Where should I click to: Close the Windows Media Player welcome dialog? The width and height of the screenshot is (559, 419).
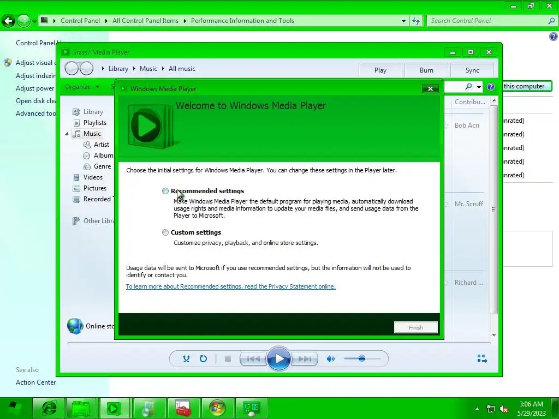tap(430, 89)
